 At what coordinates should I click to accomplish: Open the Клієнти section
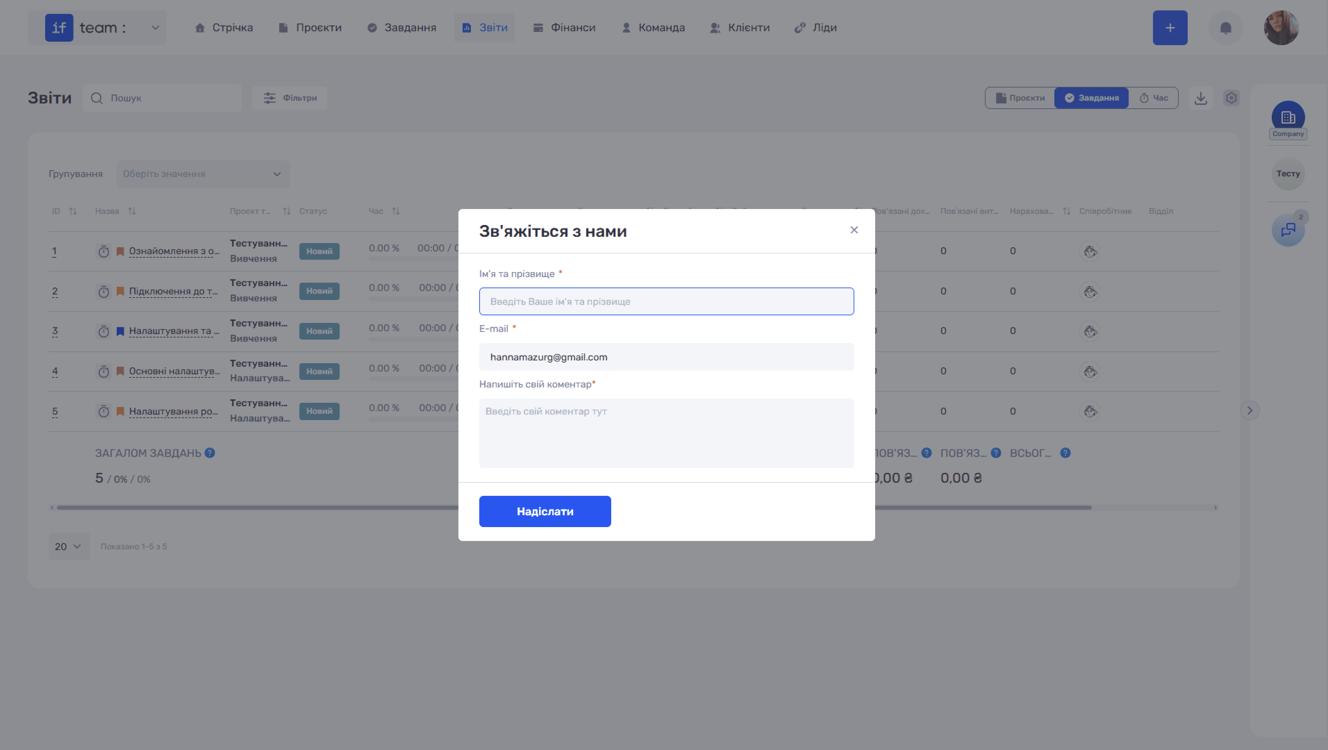pyautogui.click(x=740, y=28)
